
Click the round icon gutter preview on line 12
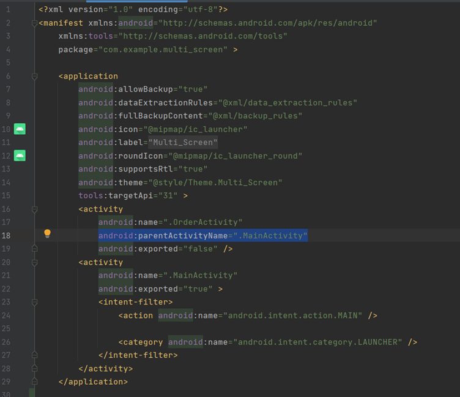20,156
